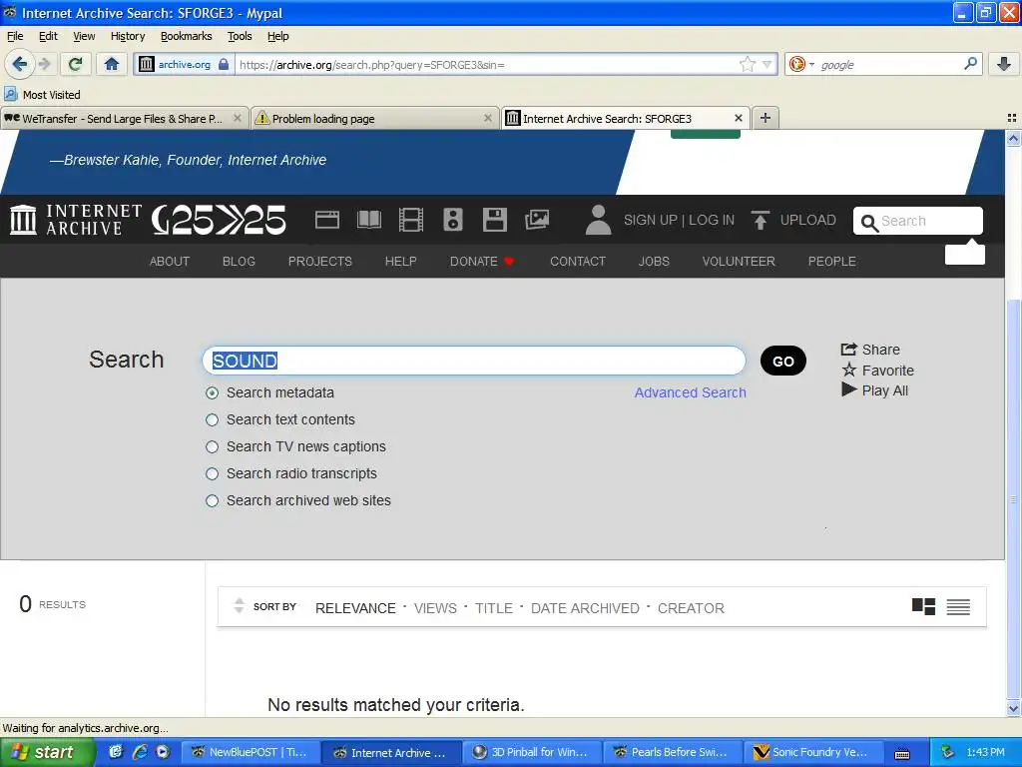Image resolution: width=1022 pixels, height=767 pixels.
Task: Open the VOLUNTEER nav link
Action: (x=739, y=261)
